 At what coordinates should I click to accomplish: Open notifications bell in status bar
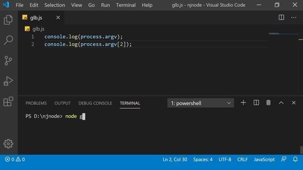point(295,159)
